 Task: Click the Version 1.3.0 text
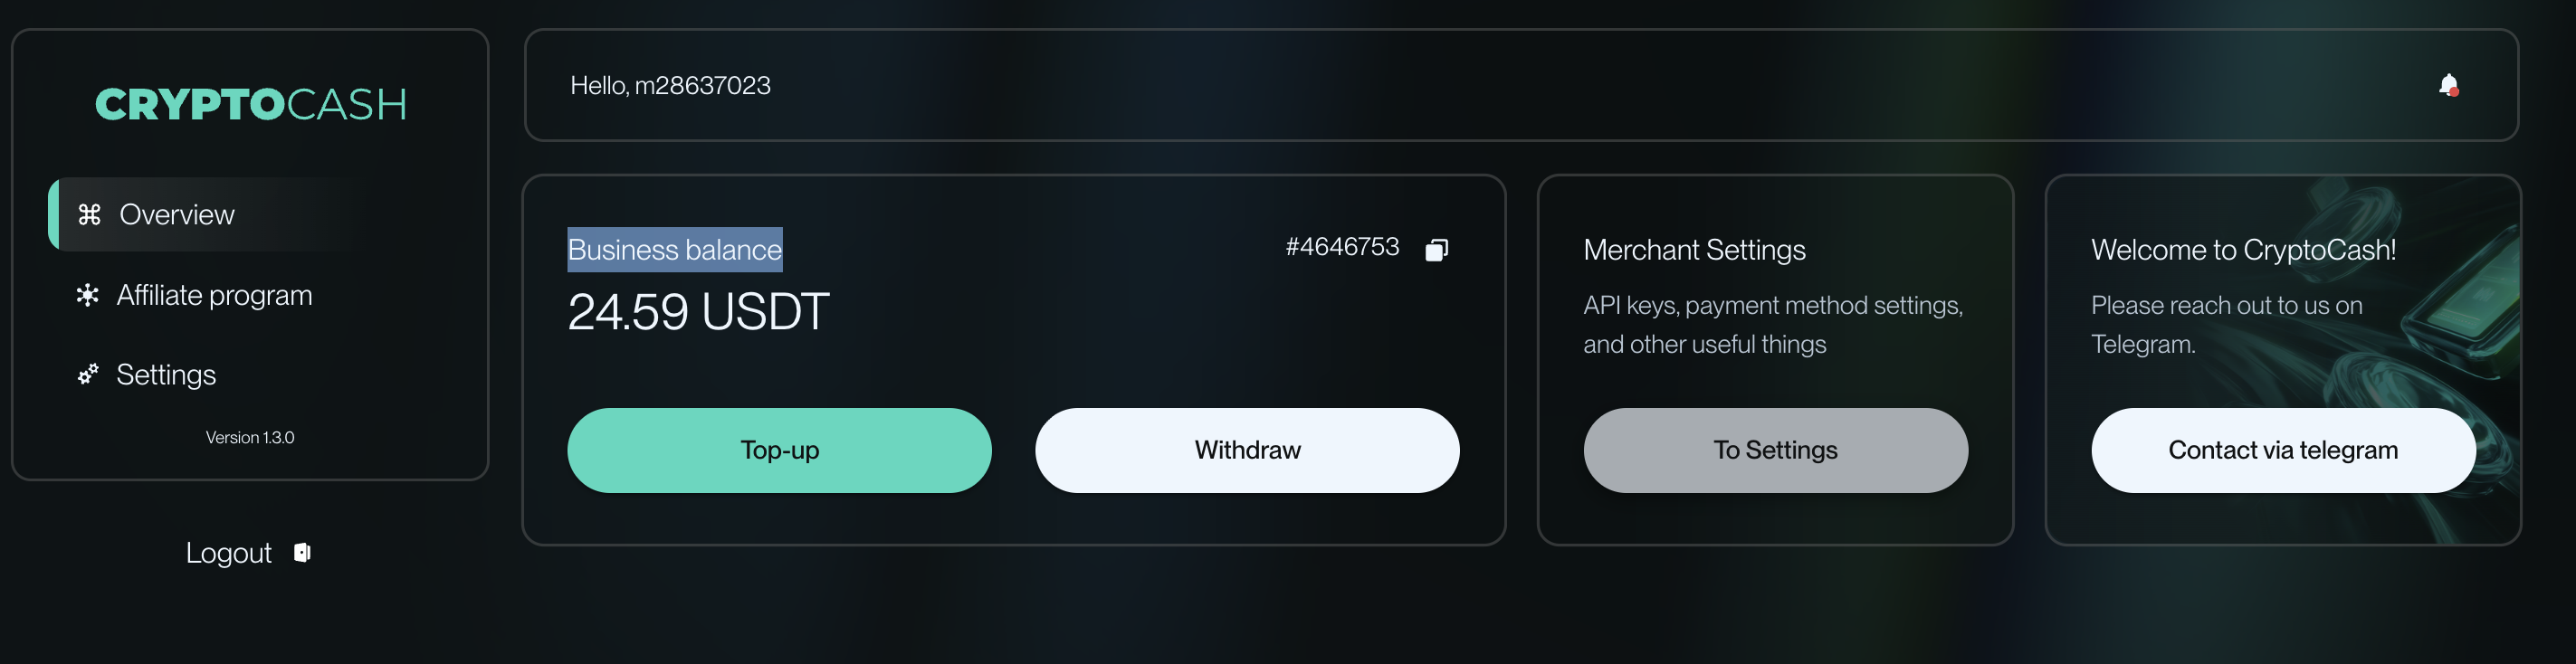tap(250, 437)
